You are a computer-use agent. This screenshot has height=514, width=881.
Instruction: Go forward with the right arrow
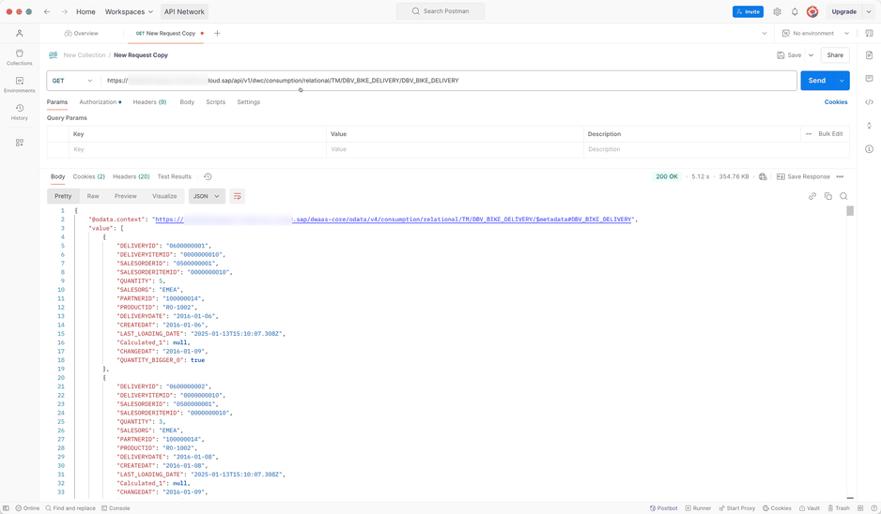click(x=65, y=11)
